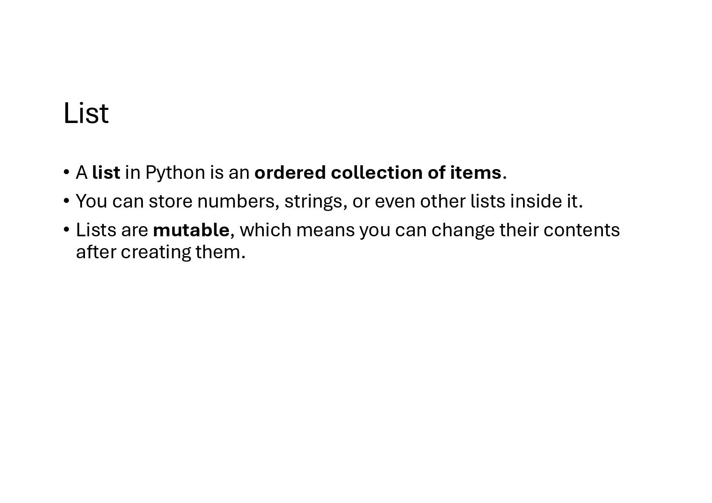Click the word "contents" in the third bullet
The height and width of the screenshot is (503, 712).
coord(582,230)
